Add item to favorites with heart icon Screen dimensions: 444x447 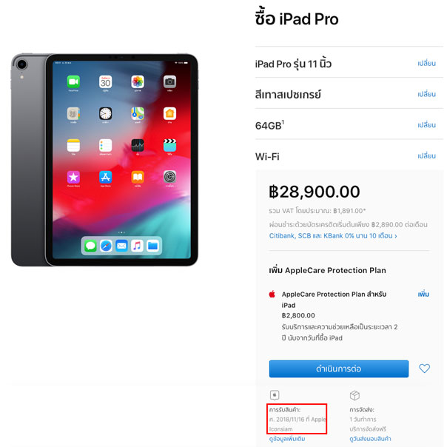[424, 369]
